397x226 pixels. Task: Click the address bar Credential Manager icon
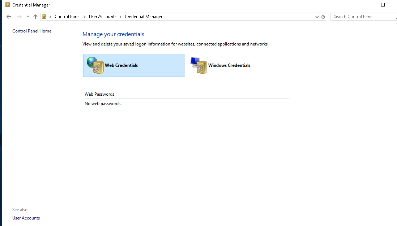click(44, 17)
